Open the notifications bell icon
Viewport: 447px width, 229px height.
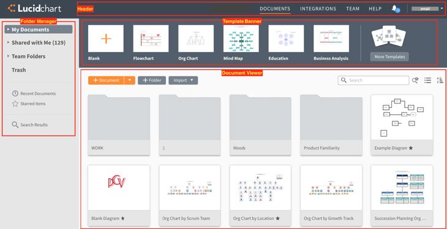point(395,9)
